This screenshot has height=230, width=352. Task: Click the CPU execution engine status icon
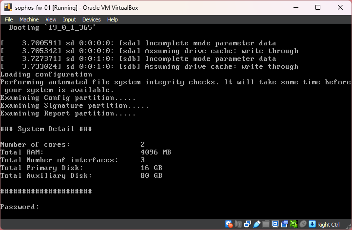294,224
